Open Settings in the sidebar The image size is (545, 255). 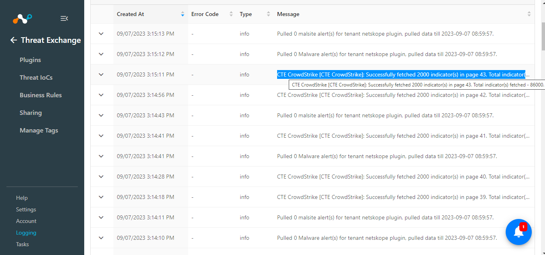pyautogui.click(x=26, y=209)
